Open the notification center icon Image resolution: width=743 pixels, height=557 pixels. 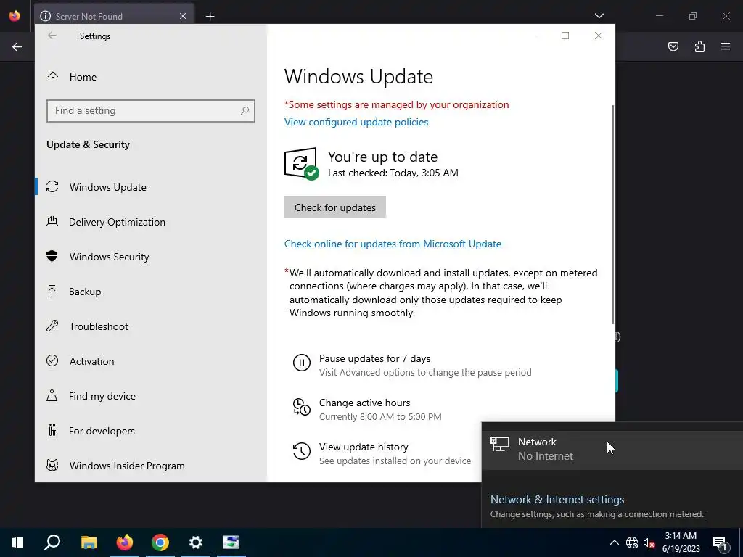720,542
